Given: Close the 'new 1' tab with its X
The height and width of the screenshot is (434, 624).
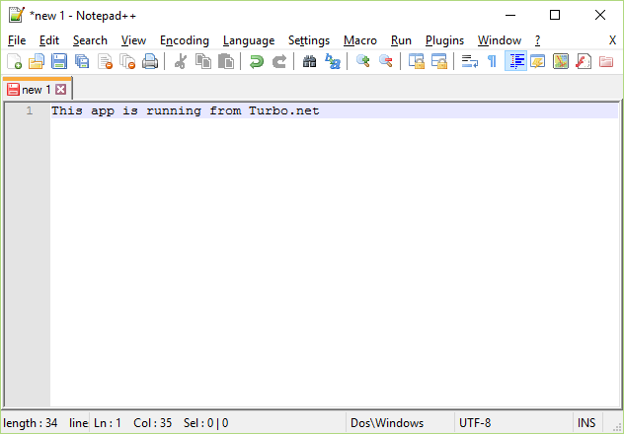Looking at the screenshot, I should point(61,90).
